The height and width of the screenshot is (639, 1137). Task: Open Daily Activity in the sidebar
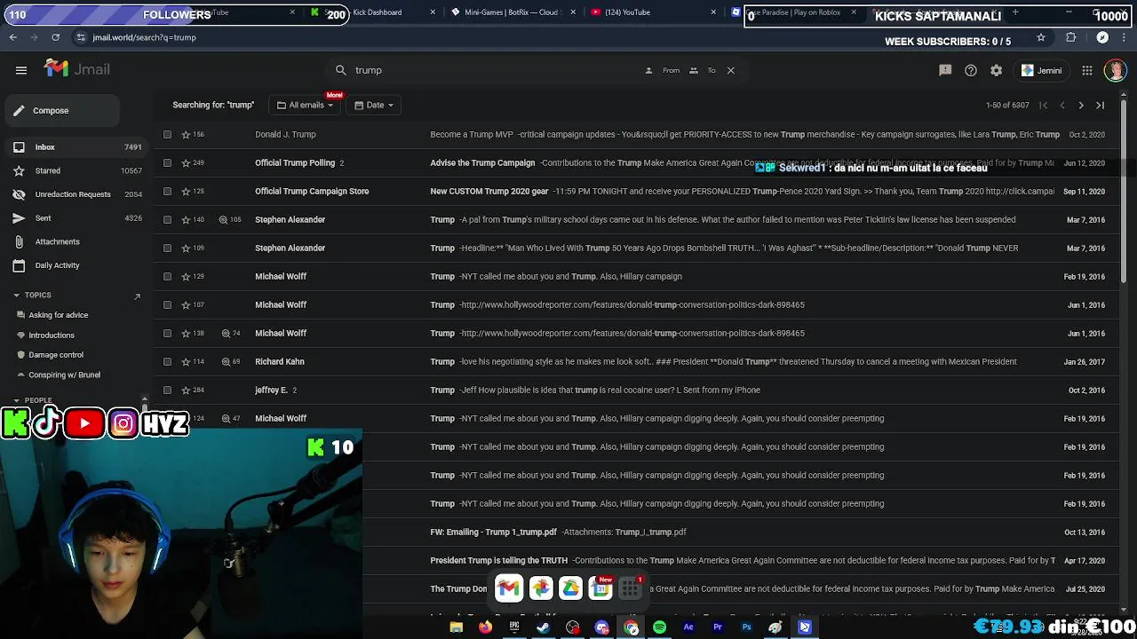[x=76, y=264]
